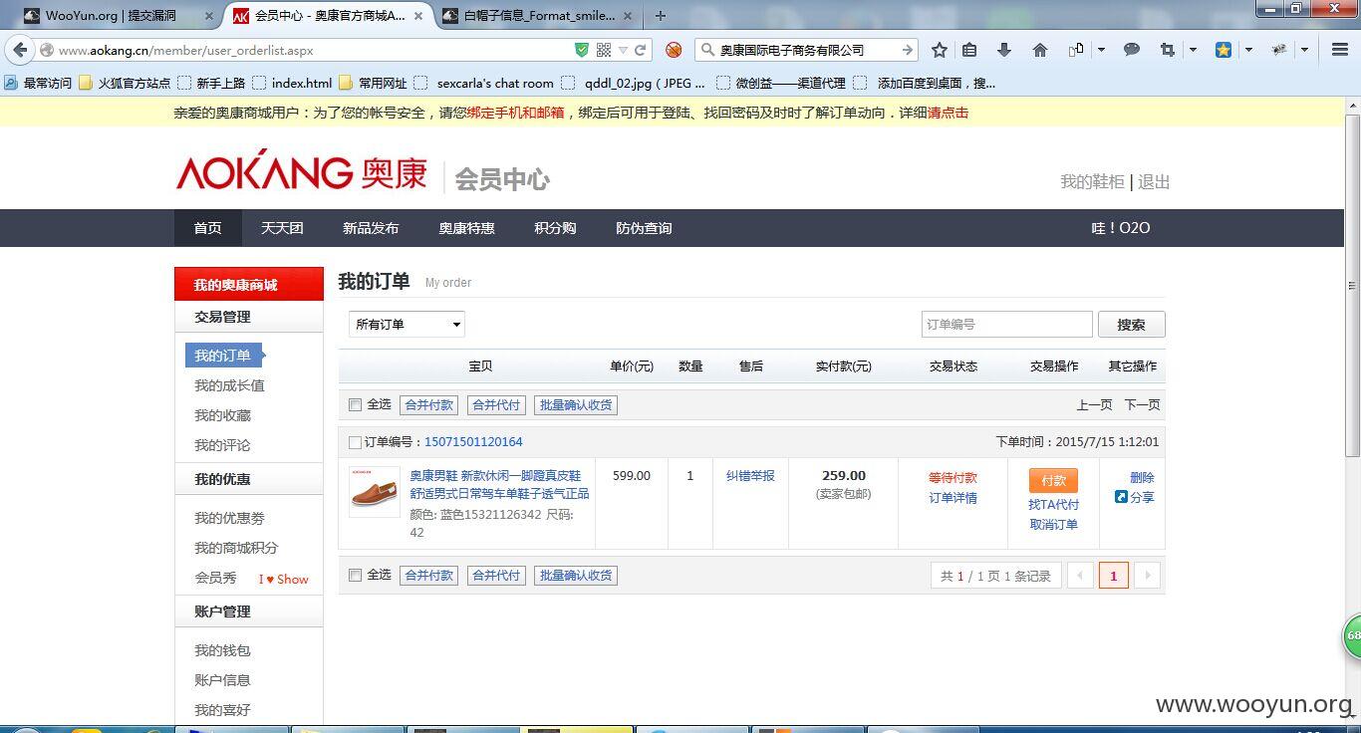Image resolution: width=1361 pixels, height=733 pixels.
Task: Open a new browser tab with plus button
Action: tap(660, 16)
